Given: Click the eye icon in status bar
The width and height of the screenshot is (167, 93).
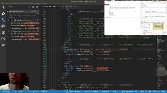Looking at the screenshot, I should 150,92.
